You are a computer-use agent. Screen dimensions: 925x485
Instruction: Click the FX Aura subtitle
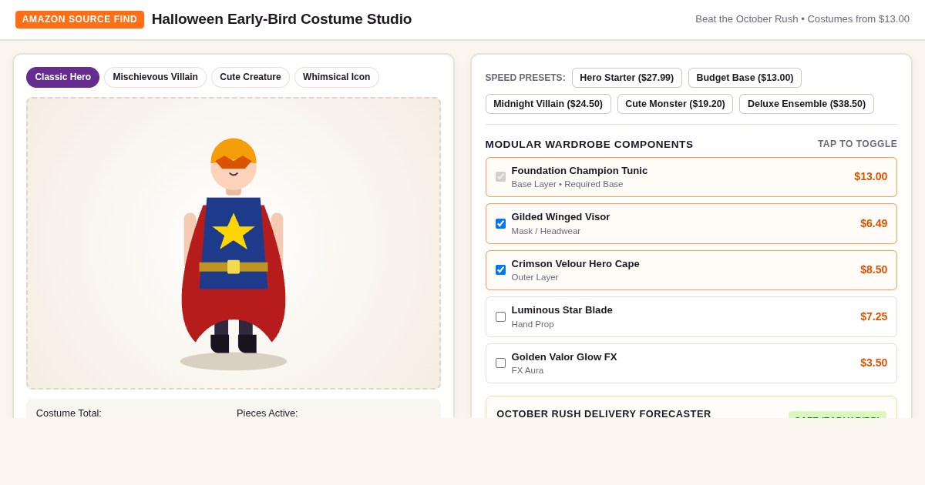pyautogui.click(x=527, y=370)
